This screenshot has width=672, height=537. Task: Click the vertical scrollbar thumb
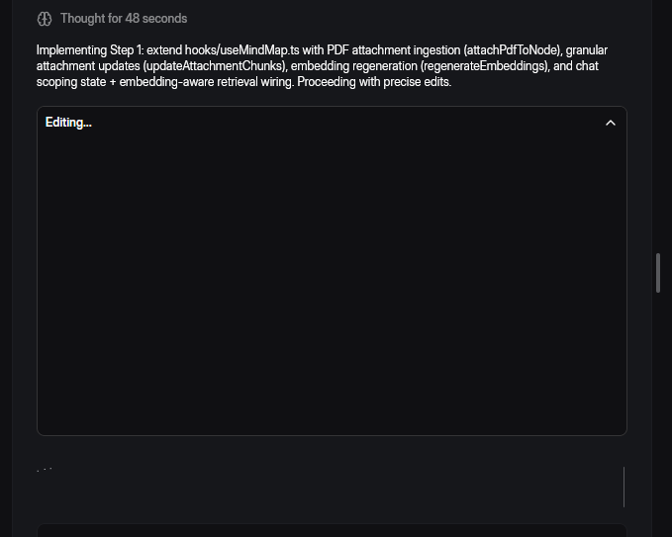pos(658,273)
